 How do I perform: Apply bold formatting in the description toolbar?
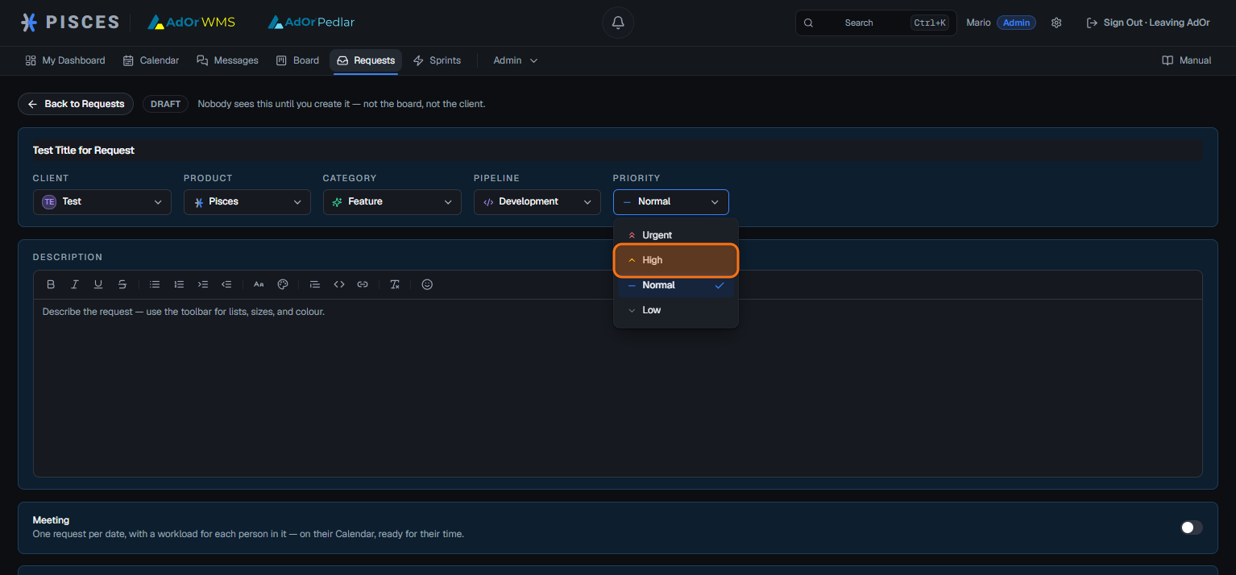pyautogui.click(x=51, y=284)
